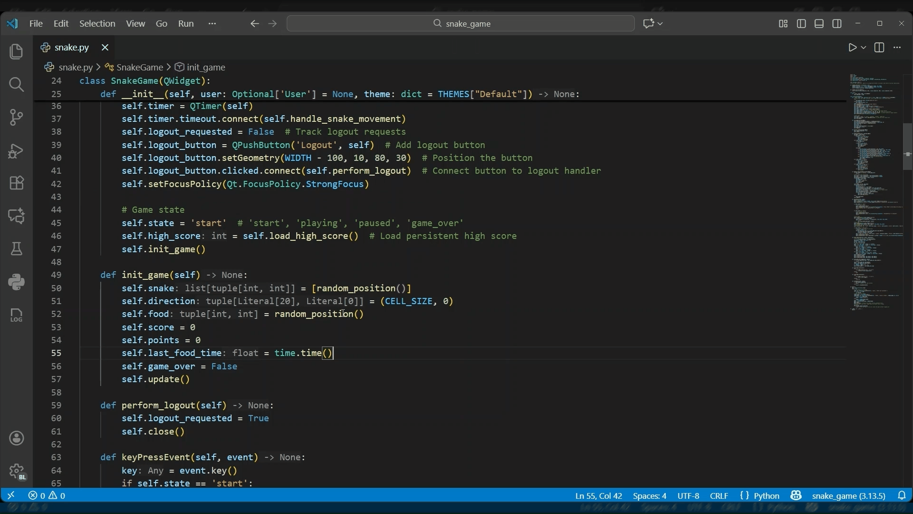Select the Search icon in activity bar
The height and width of the screenshot is (514, 913).
tap(17, 85)
